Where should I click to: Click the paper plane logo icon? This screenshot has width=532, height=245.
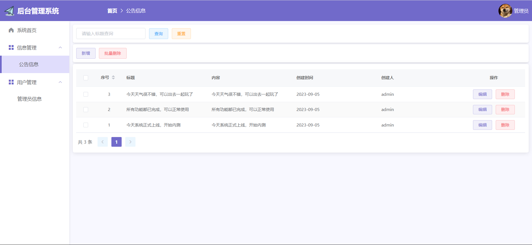tap(9, 11)
